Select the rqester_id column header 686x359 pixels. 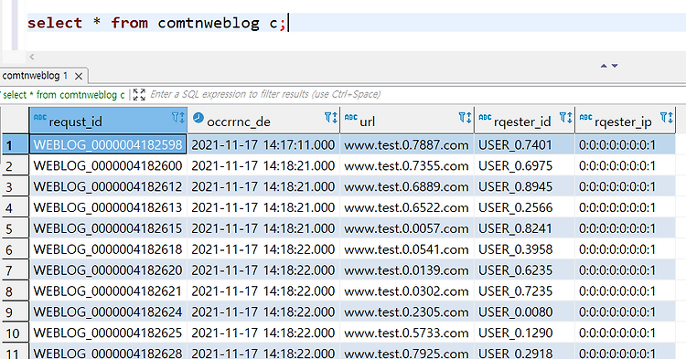(525, 120)
